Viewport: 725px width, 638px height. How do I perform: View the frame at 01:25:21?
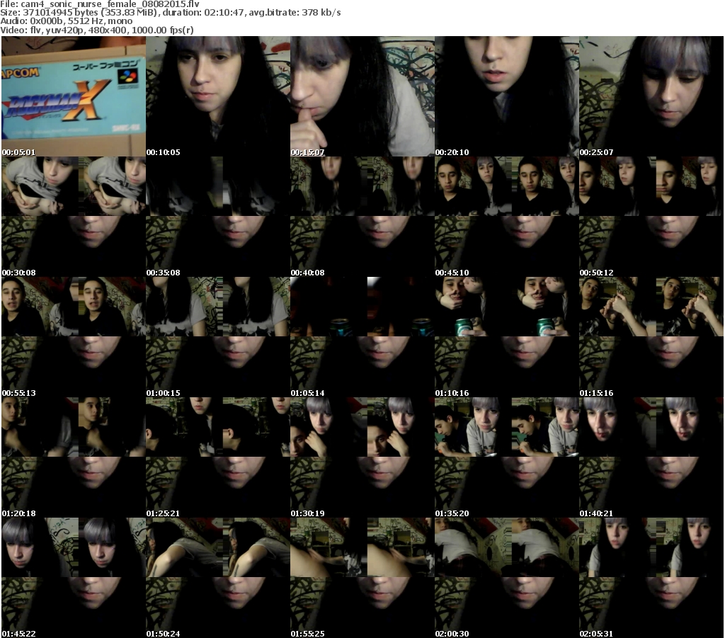[x=218, y=457]
